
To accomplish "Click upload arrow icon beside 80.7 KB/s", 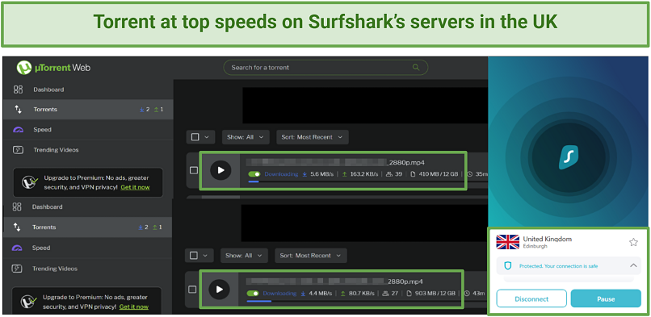I will click(343, 294).
